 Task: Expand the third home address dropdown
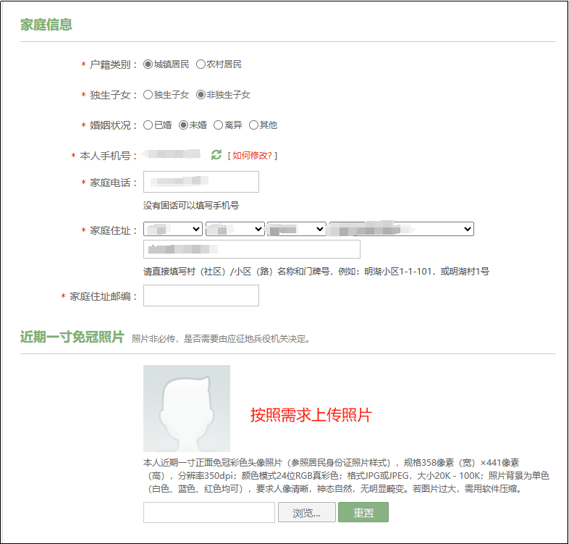pyautogui.click(x=297, y=229)
